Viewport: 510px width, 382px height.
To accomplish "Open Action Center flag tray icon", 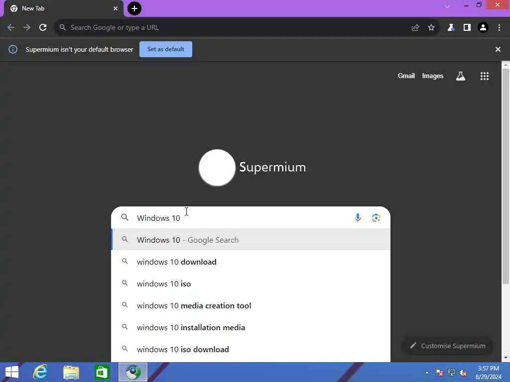I will (x=439, y=373).
